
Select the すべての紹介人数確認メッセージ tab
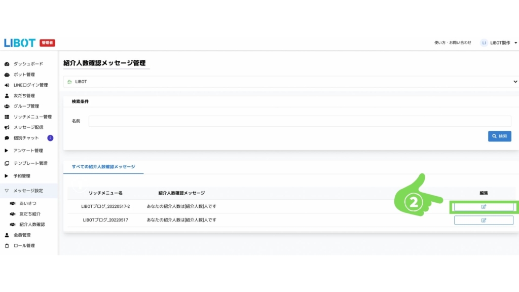coord(103,166)
